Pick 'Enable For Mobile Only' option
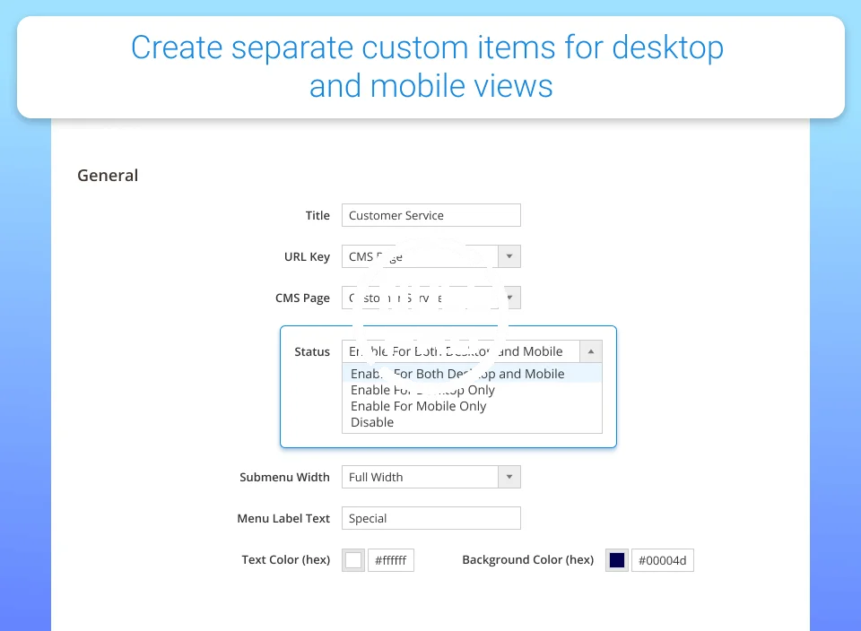 click(418, 406)
